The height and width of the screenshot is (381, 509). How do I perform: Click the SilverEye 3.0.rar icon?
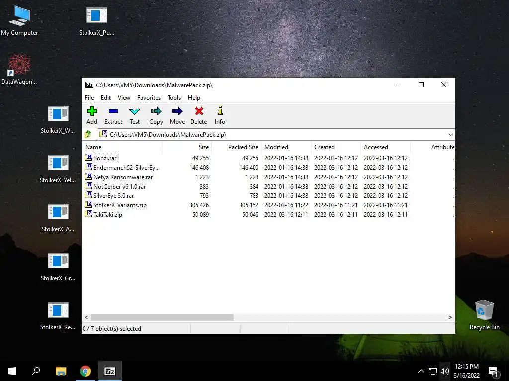point(88,195)
